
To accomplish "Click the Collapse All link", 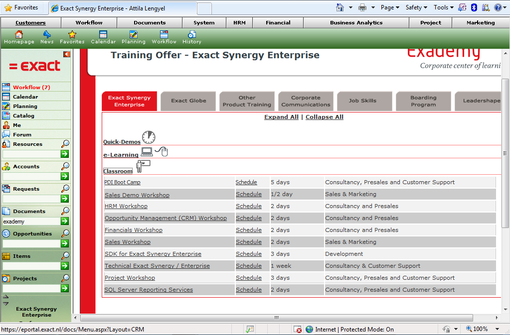I will pyautogui.click(x=324, y=117).
